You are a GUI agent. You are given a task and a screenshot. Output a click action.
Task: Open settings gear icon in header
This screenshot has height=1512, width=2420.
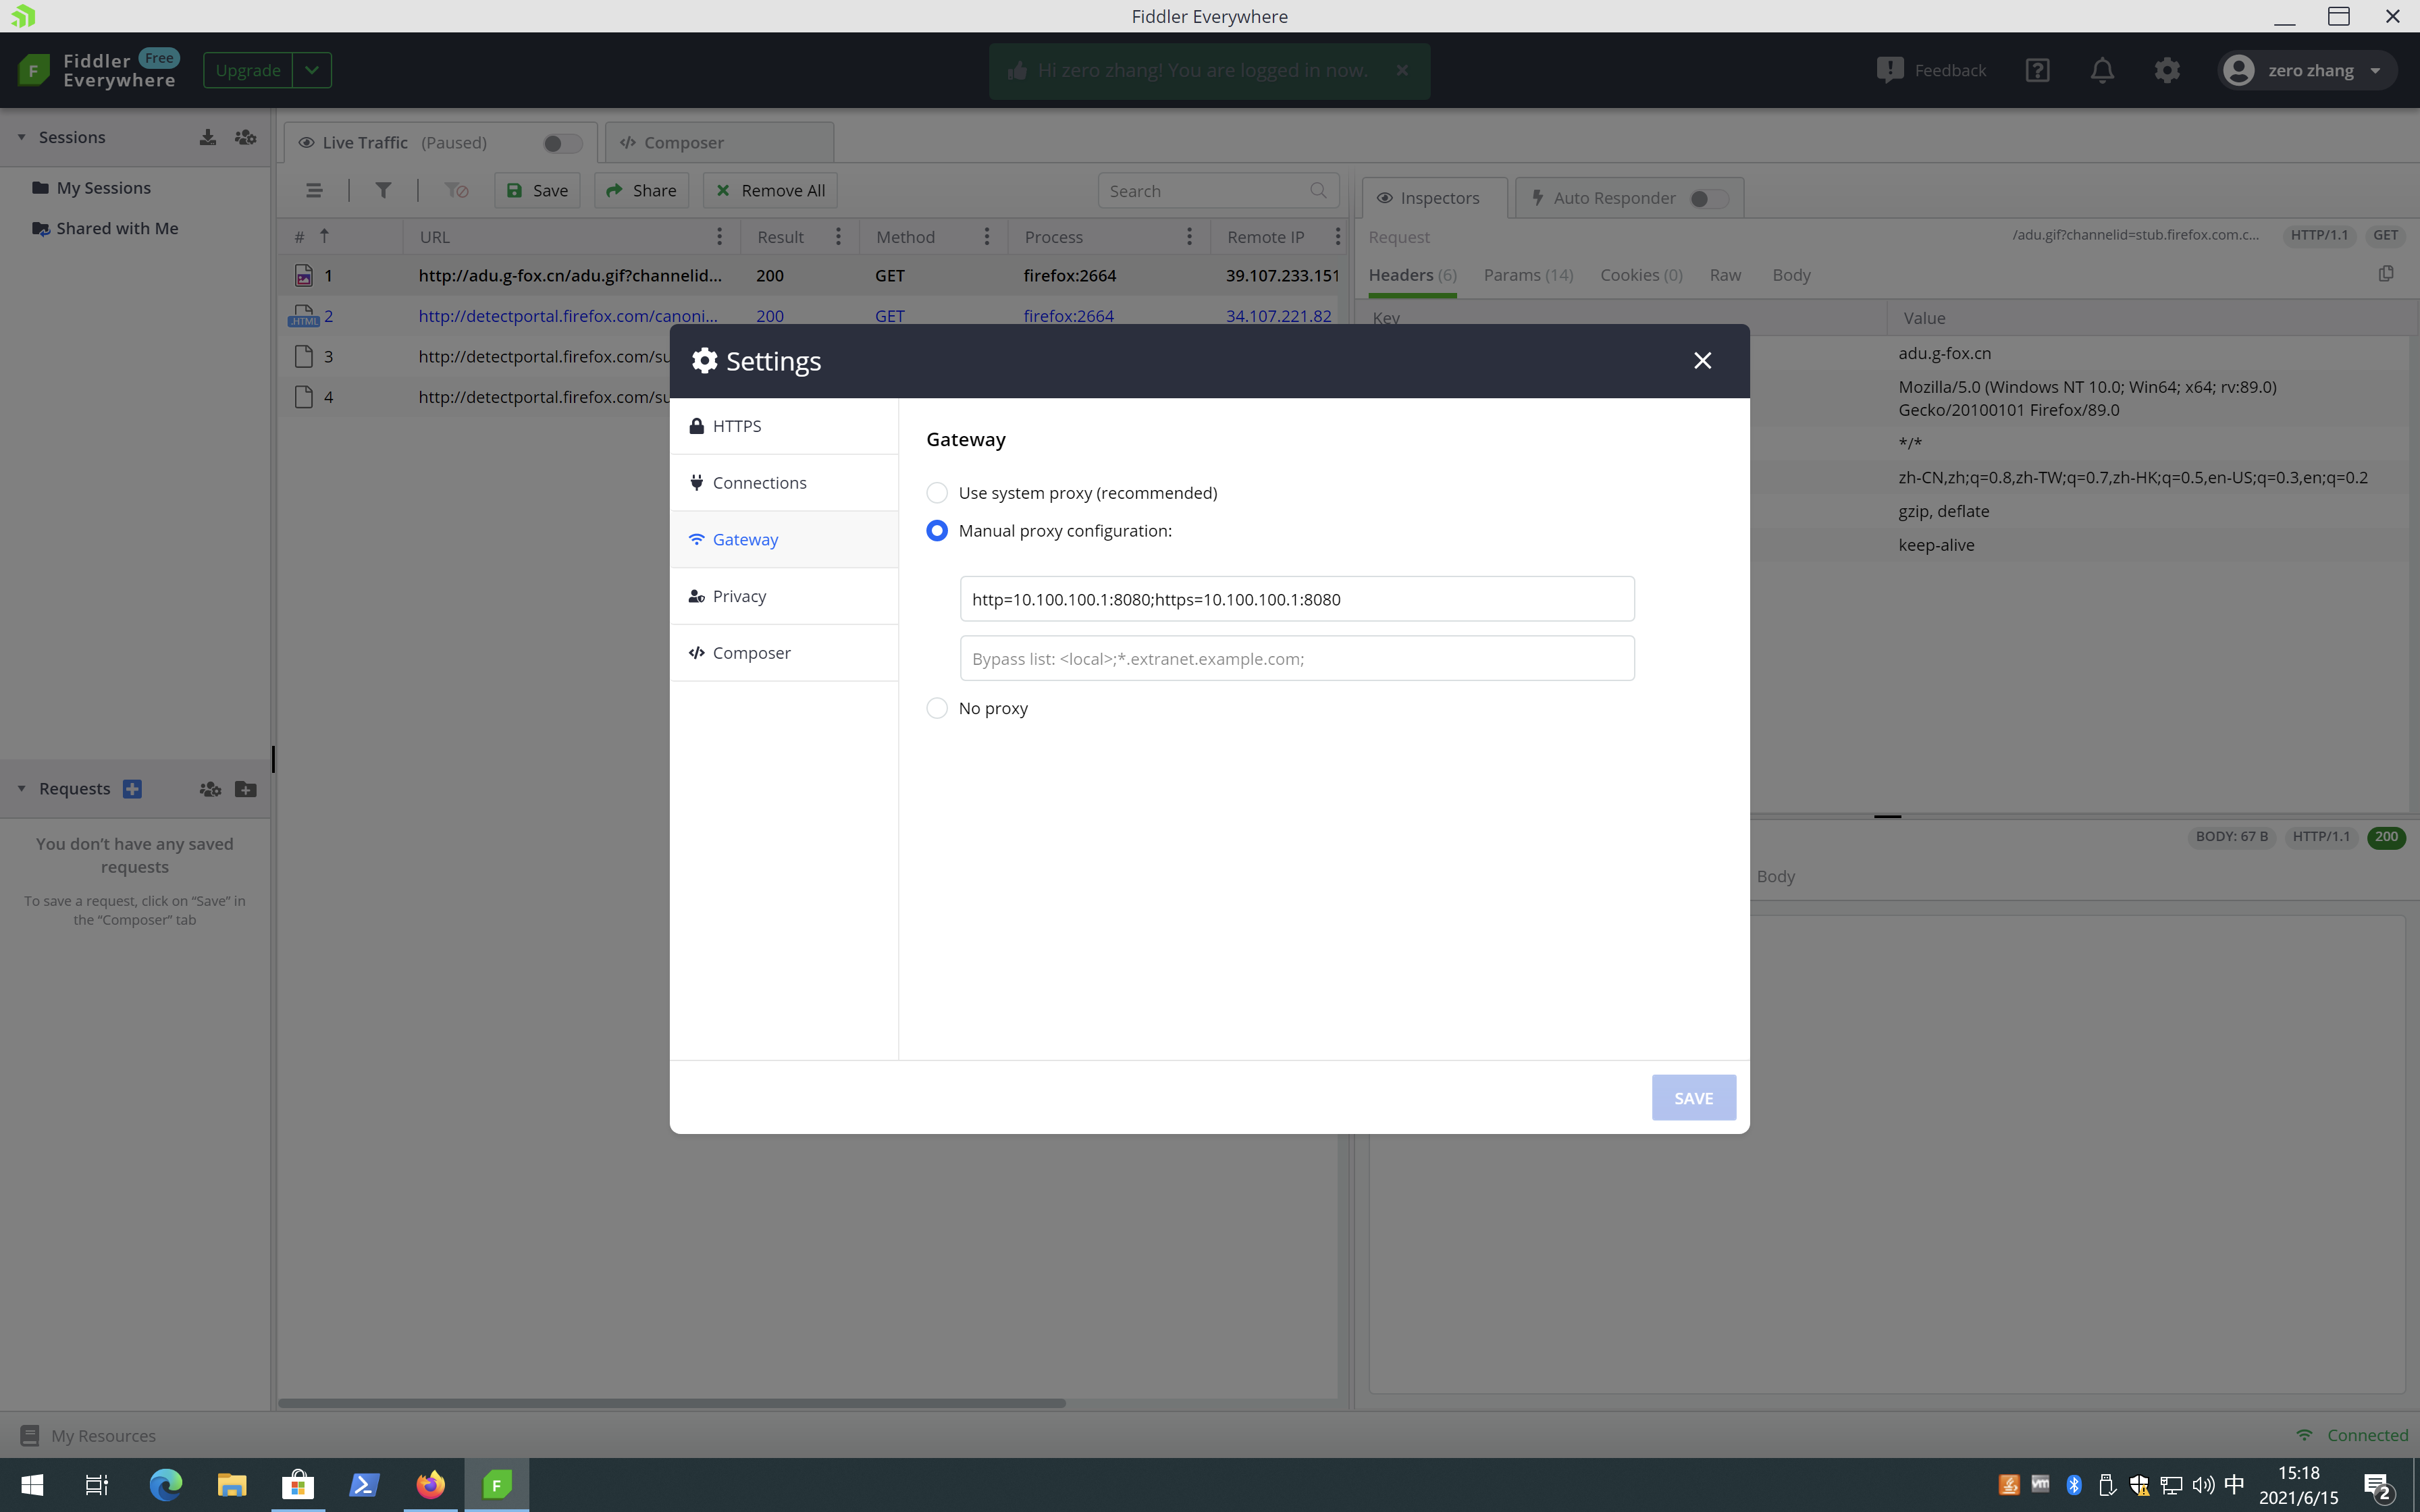pos(2167,70)
